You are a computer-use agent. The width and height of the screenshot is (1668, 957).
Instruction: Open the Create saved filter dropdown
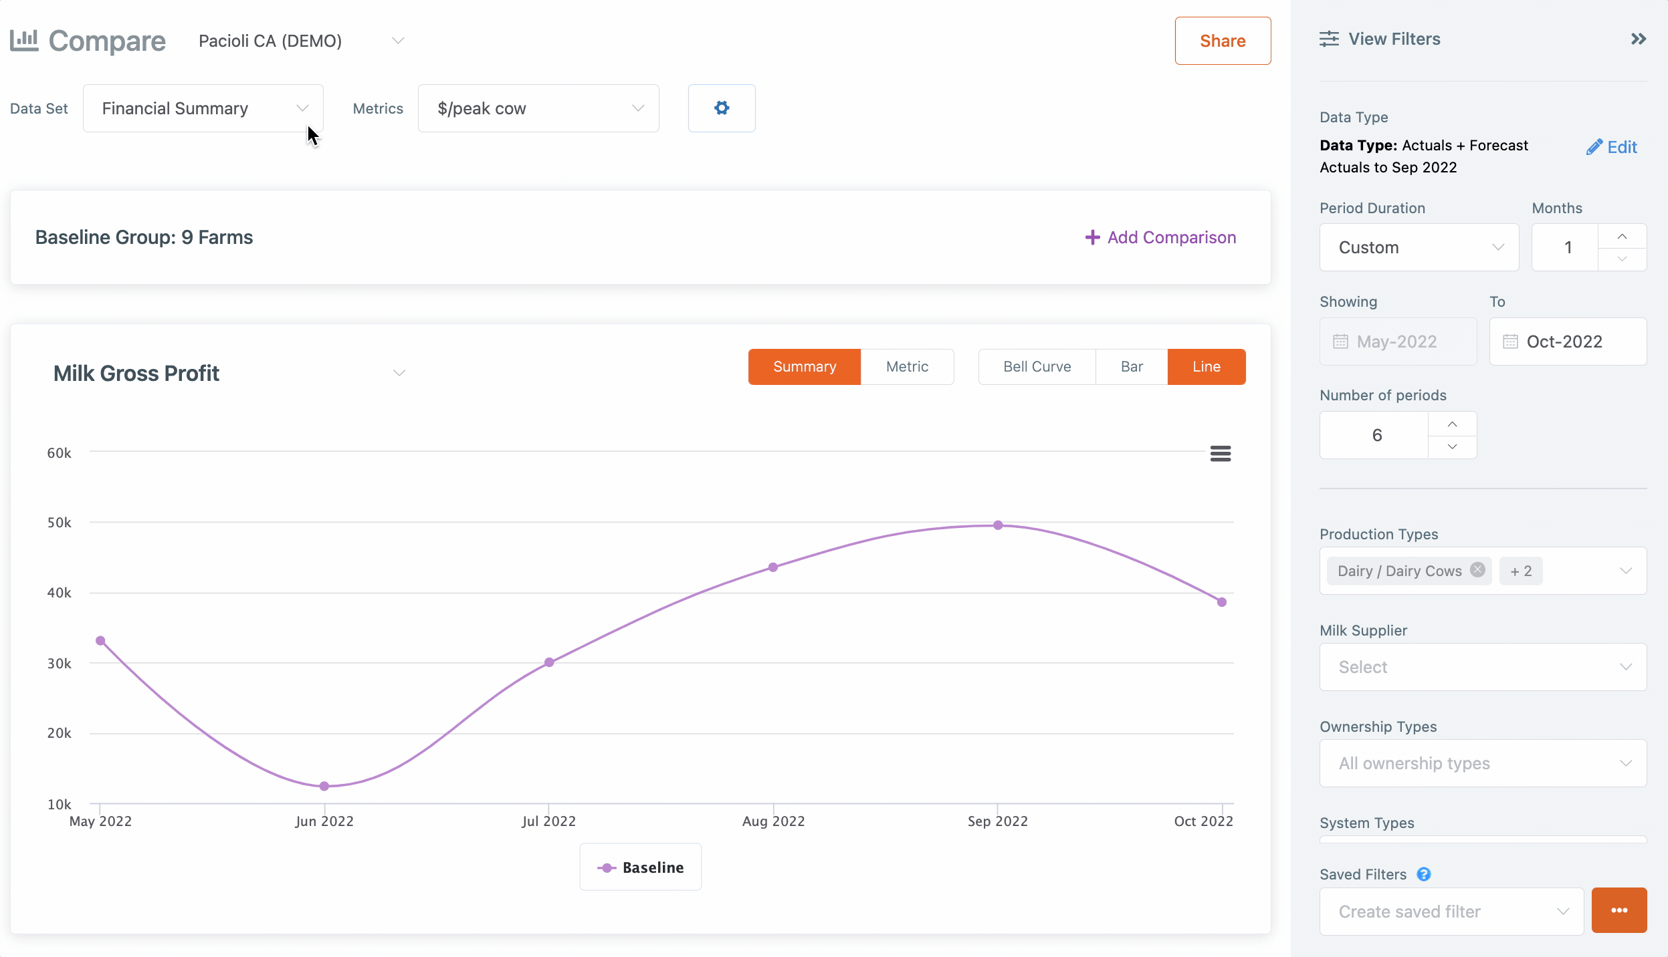[1451, 912]
